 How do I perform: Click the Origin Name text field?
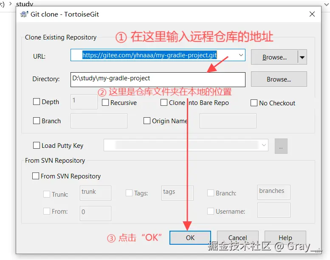228,121
